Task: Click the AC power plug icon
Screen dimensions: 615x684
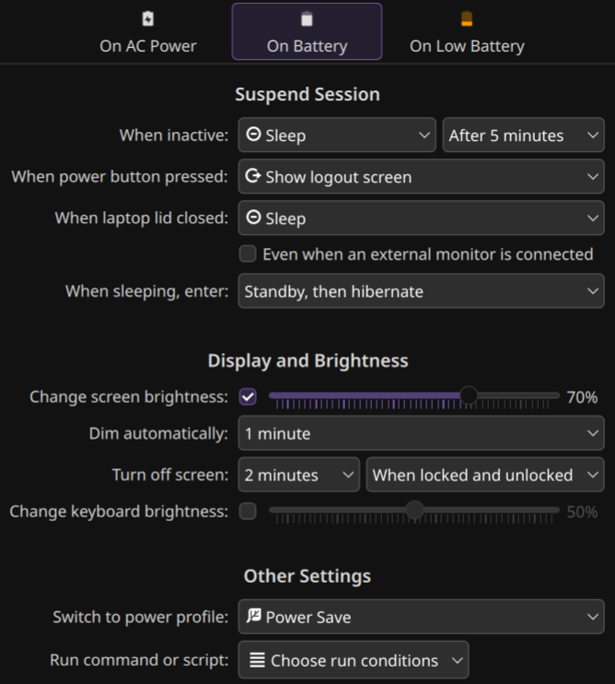Action: pyautogui.click(x=148, y=19)
